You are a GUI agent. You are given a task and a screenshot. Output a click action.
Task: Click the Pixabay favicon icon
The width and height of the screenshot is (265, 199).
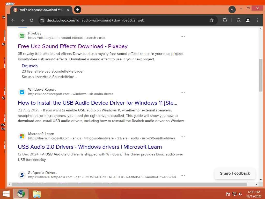tap(22, 35)
